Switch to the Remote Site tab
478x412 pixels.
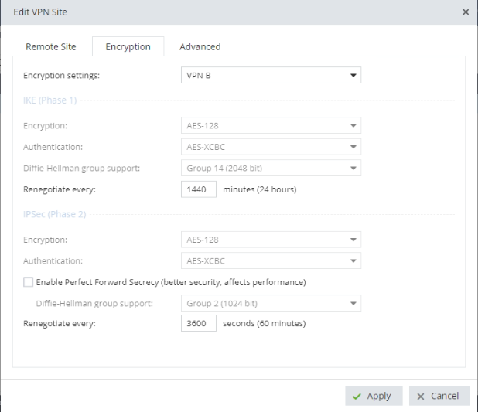point(52,46)
